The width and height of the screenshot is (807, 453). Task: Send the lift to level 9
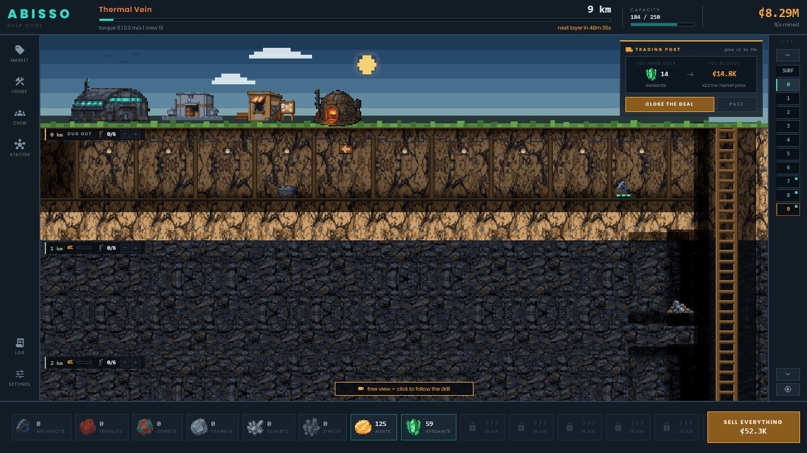pos(787,209)
